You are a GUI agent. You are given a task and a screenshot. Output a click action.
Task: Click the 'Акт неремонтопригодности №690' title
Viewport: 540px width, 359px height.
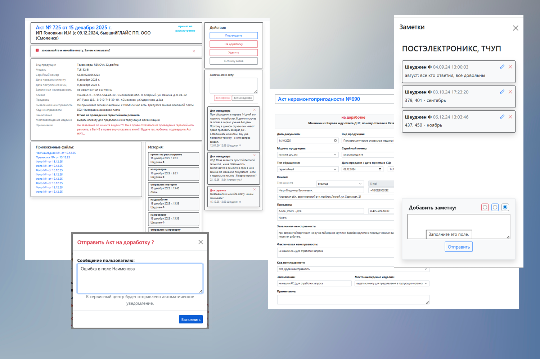click(319, 99)
